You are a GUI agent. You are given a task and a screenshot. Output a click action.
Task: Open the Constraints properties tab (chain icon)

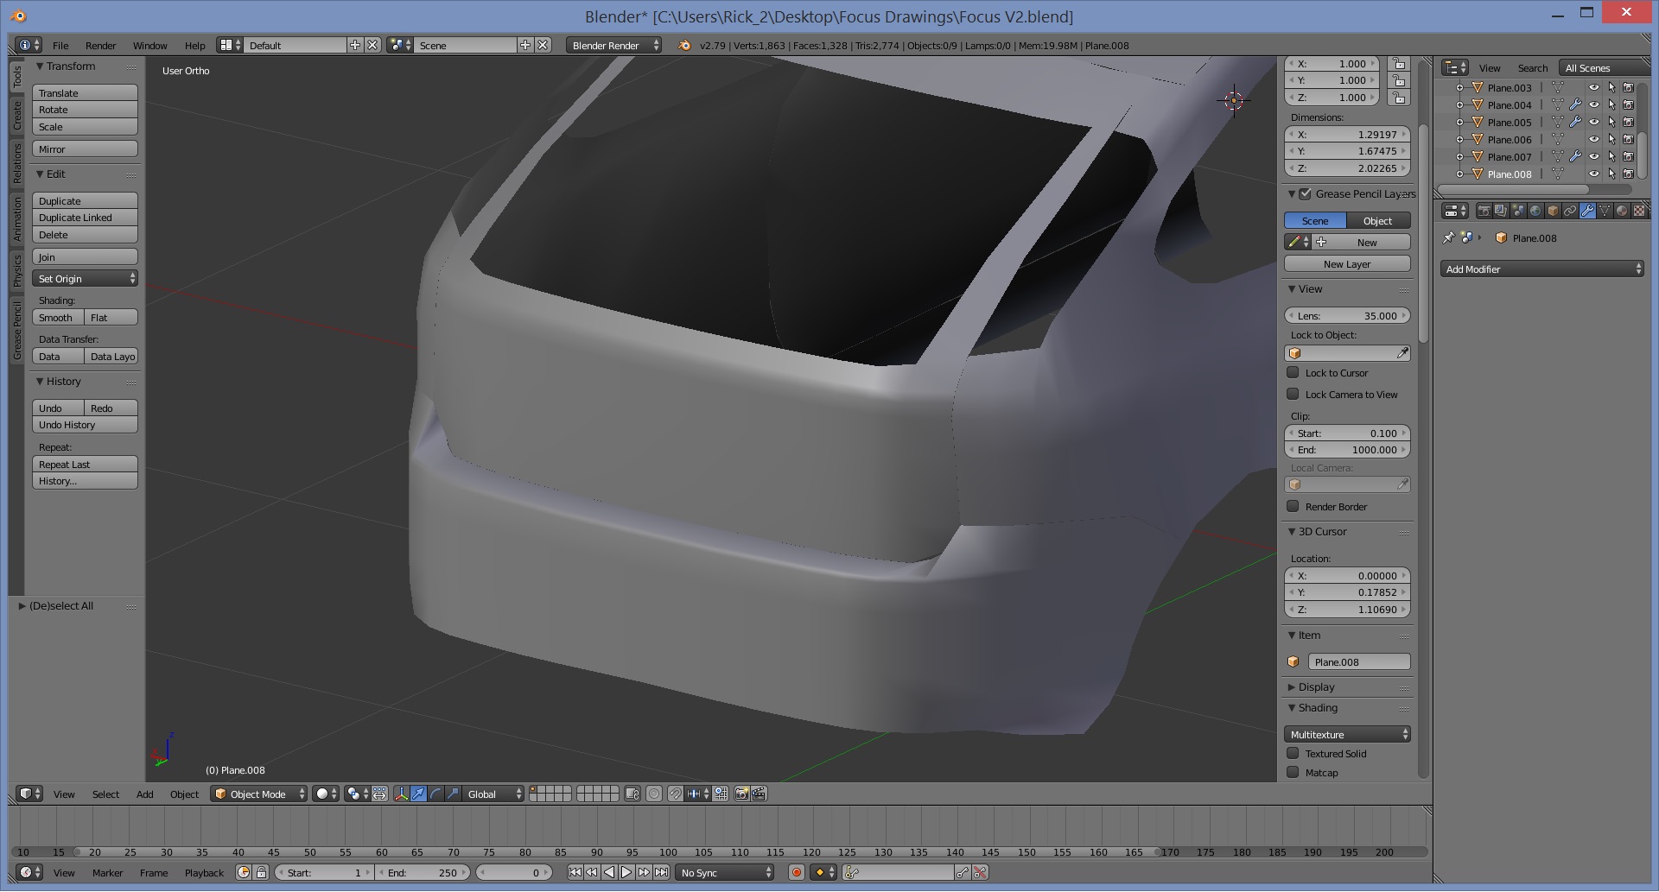coord(1570,211)
